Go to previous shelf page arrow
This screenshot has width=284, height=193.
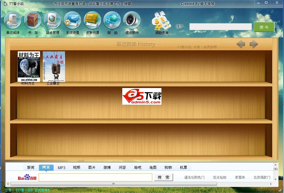241,44
